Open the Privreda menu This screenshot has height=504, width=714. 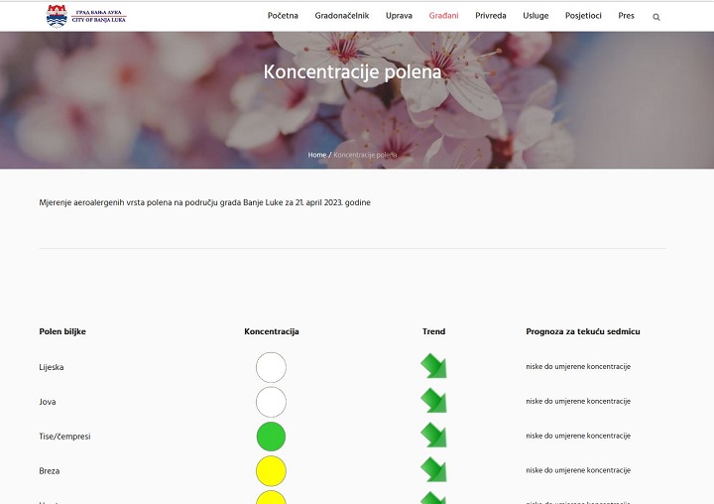click(491, 16)
